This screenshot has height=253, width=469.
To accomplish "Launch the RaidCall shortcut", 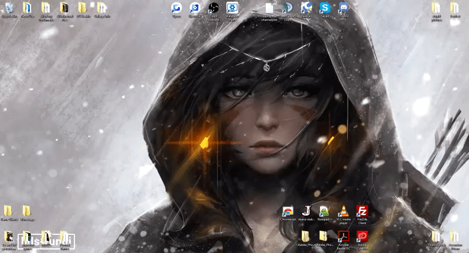I will (x=306, y=10).
